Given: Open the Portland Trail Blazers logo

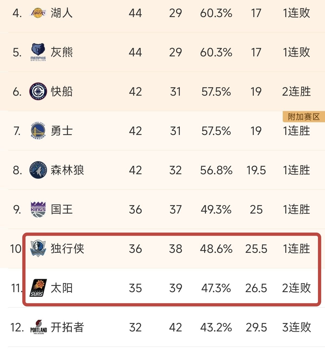Looking at the screenshot, I should (x=38, y=327).
